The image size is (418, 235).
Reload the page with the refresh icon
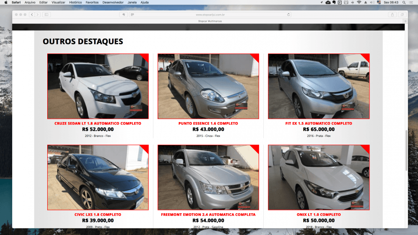pos(288,15)
